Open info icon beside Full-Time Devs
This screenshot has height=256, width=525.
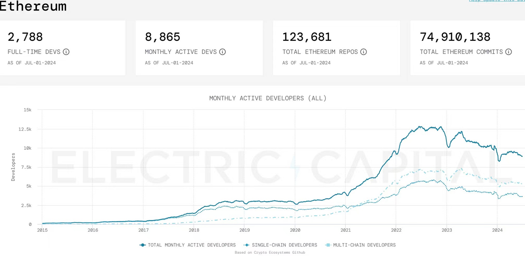pyautogui.click(x=66, y=52)
